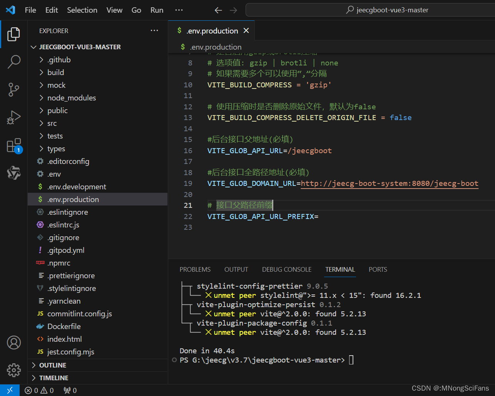Open the Accounts icon in activity bar
The height and width of the screenshot is (396, 495).
14,342
